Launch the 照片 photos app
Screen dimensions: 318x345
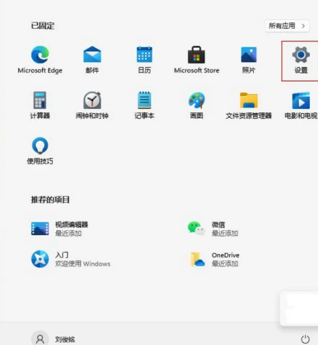(249, 59)
